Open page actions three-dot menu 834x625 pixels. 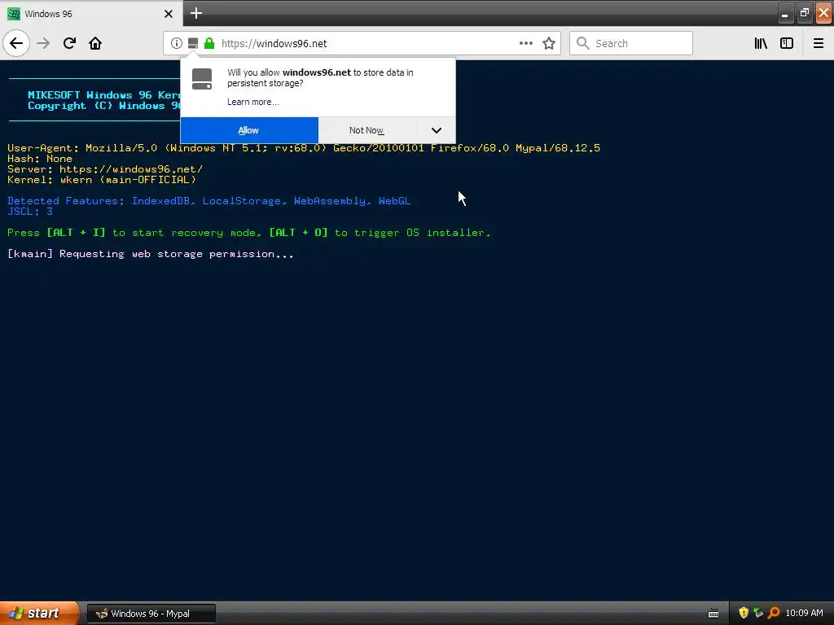(525, 44)
